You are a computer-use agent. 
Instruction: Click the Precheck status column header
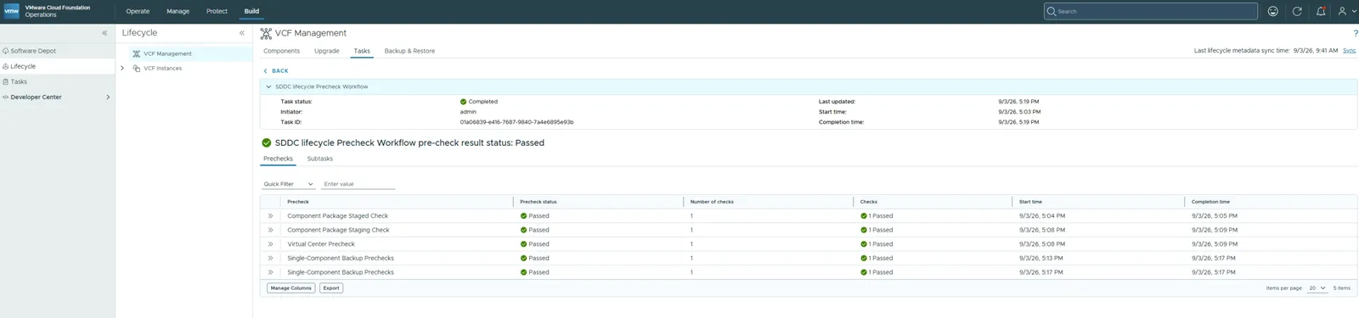[539, 202]
